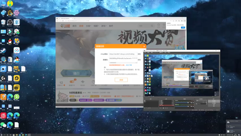This screenshot has height=136, width=241.
Task: Open the QQ Games pirate penguin shortcut
Action: click(17, 60)
